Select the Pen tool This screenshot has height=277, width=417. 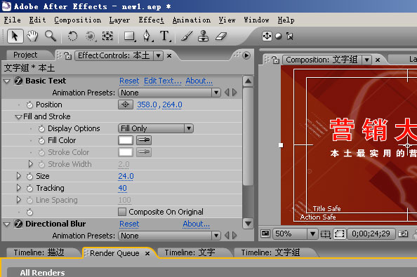pos(147,36)
